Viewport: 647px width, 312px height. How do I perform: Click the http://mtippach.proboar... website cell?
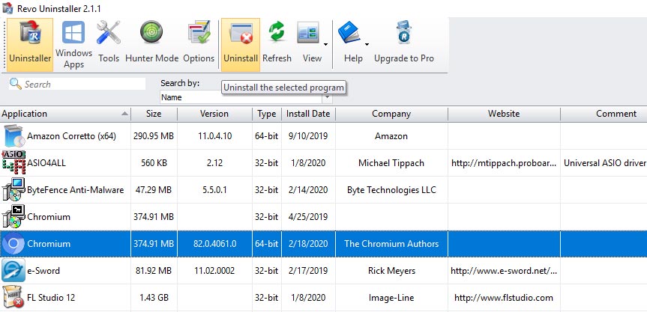click(504, 163)
